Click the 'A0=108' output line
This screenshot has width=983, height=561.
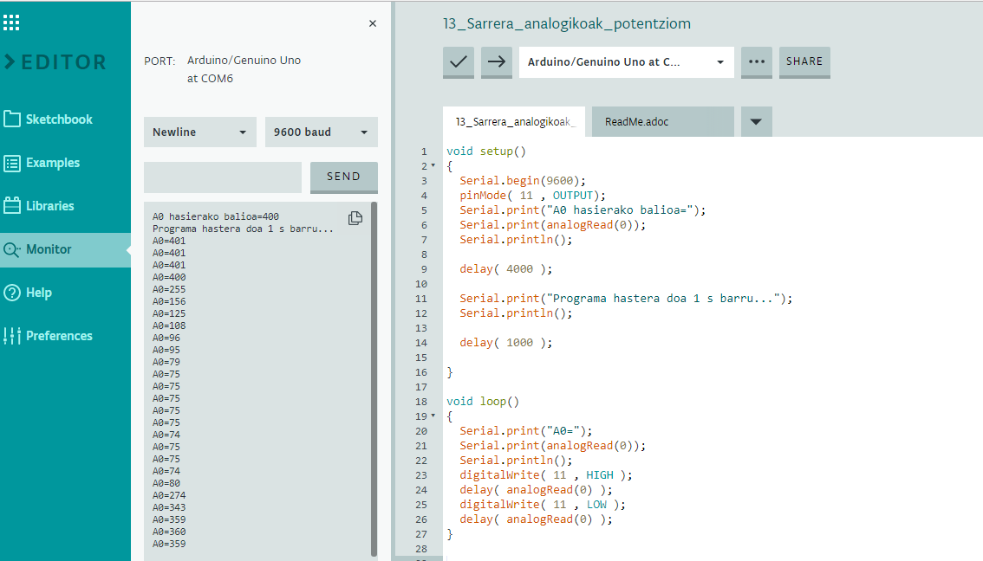(x=169, y=326)
